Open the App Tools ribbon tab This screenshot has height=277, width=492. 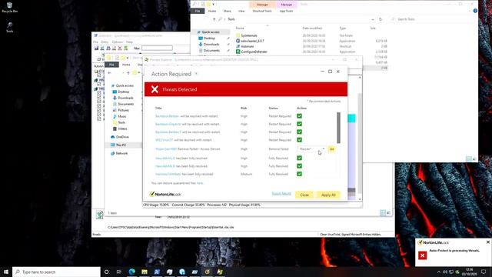(x=286, y=11)
